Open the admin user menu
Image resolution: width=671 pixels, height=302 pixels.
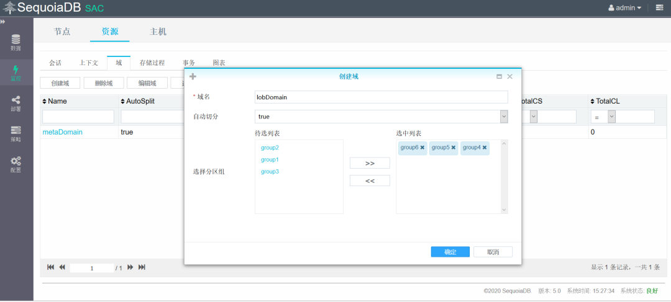(x=625, y=7)
